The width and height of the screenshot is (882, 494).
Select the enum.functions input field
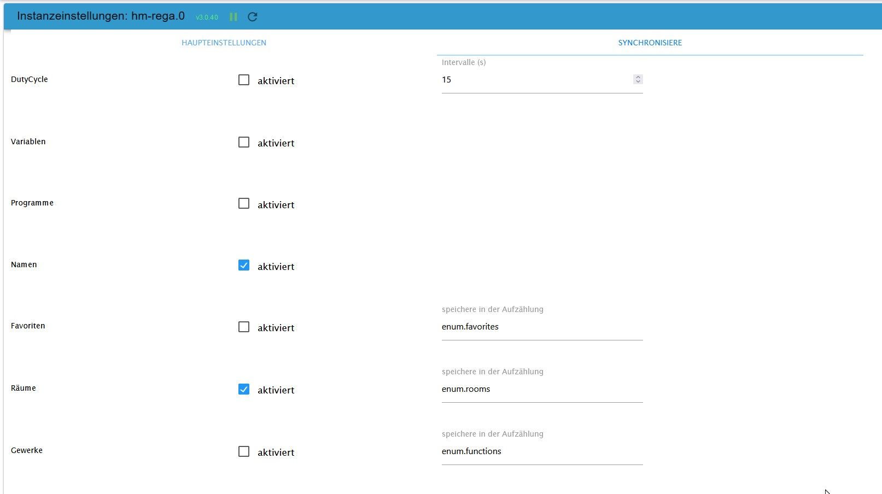[541, 451]
